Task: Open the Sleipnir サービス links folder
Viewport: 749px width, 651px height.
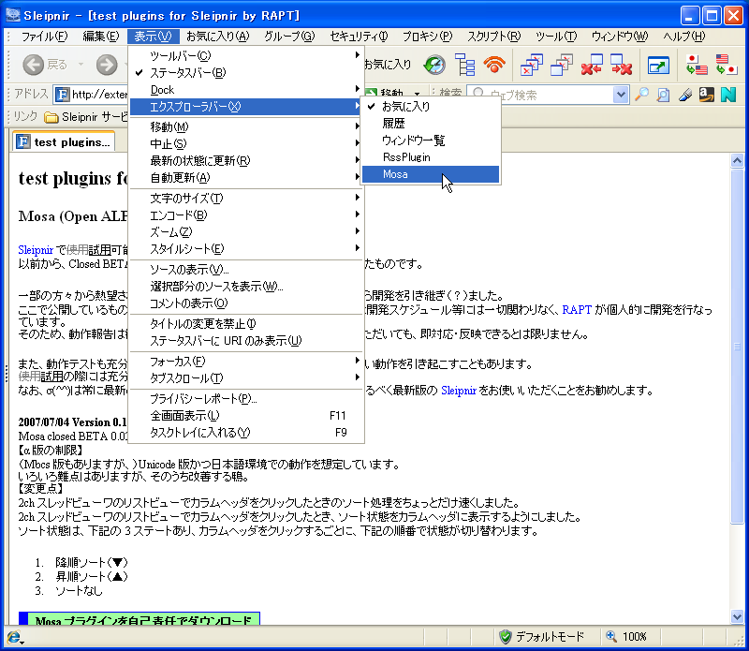Action: coord(85,117)
